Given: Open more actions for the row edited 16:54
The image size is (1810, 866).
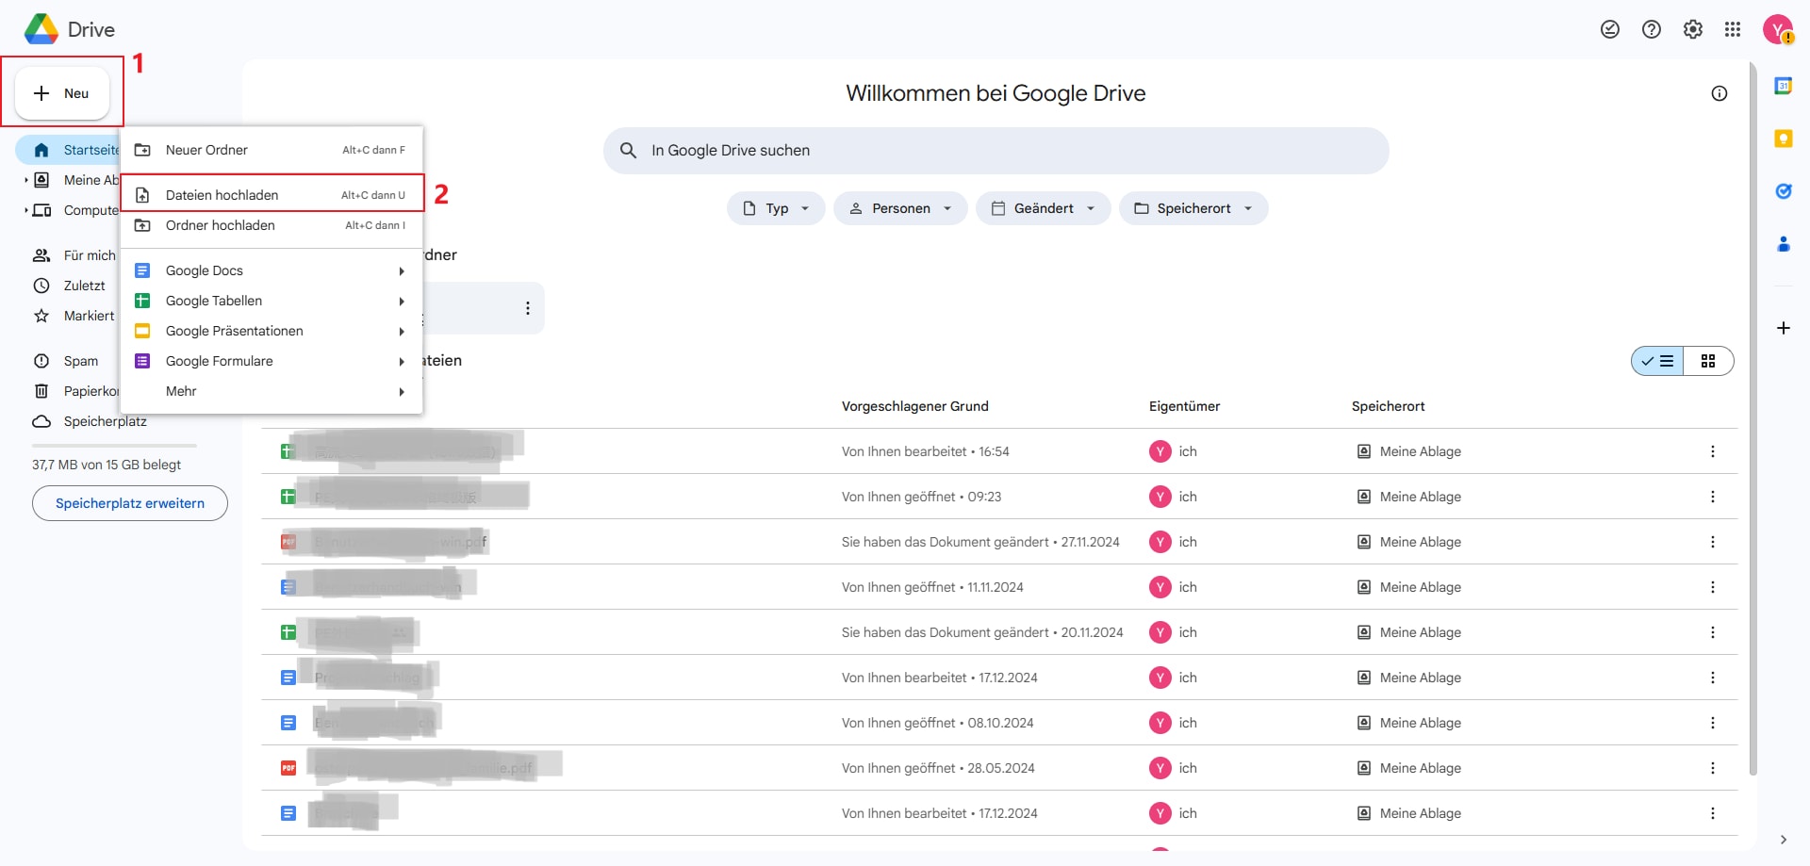Looking at the screenshot, I should pyautogui.click(x=1713, y=451).
